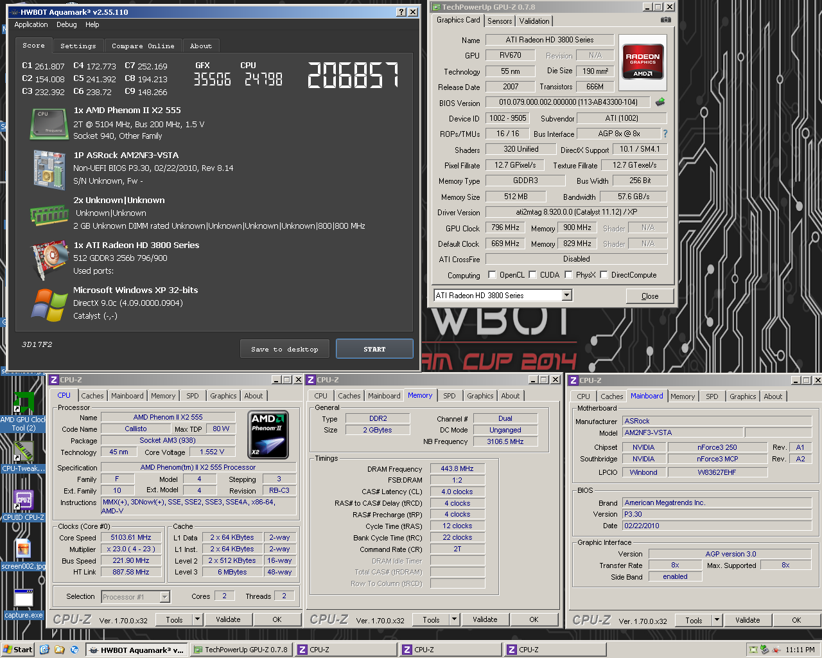
Task: Click OK in CPU-Z Memory window
Action: pos(534,620)
